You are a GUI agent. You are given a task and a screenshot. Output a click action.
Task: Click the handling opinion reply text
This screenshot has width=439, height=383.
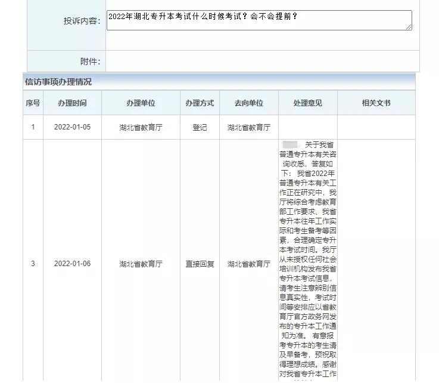pos(308,260)
